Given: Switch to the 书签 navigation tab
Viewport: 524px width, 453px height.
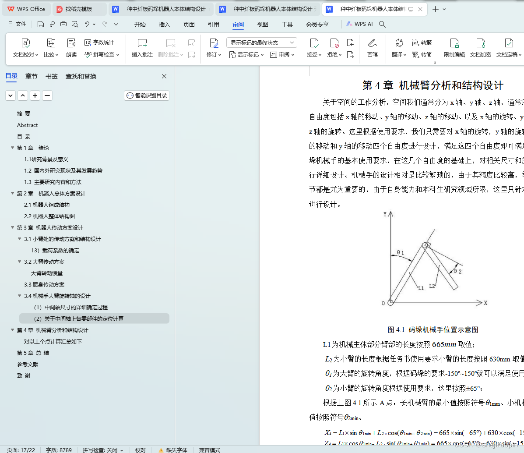Looking at the screenshot, I should click(x=52, y=76).
